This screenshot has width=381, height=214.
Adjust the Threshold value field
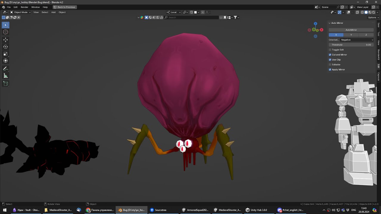351,45
